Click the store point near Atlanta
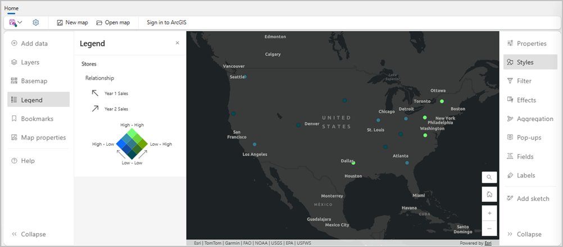The width and height of the screenshot is (563, 247). point(407,163)
